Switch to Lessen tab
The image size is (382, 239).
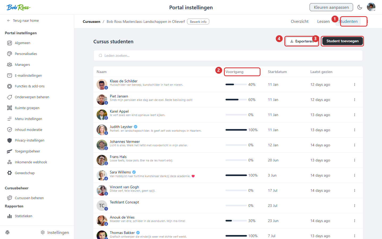[x=323, y=22]
